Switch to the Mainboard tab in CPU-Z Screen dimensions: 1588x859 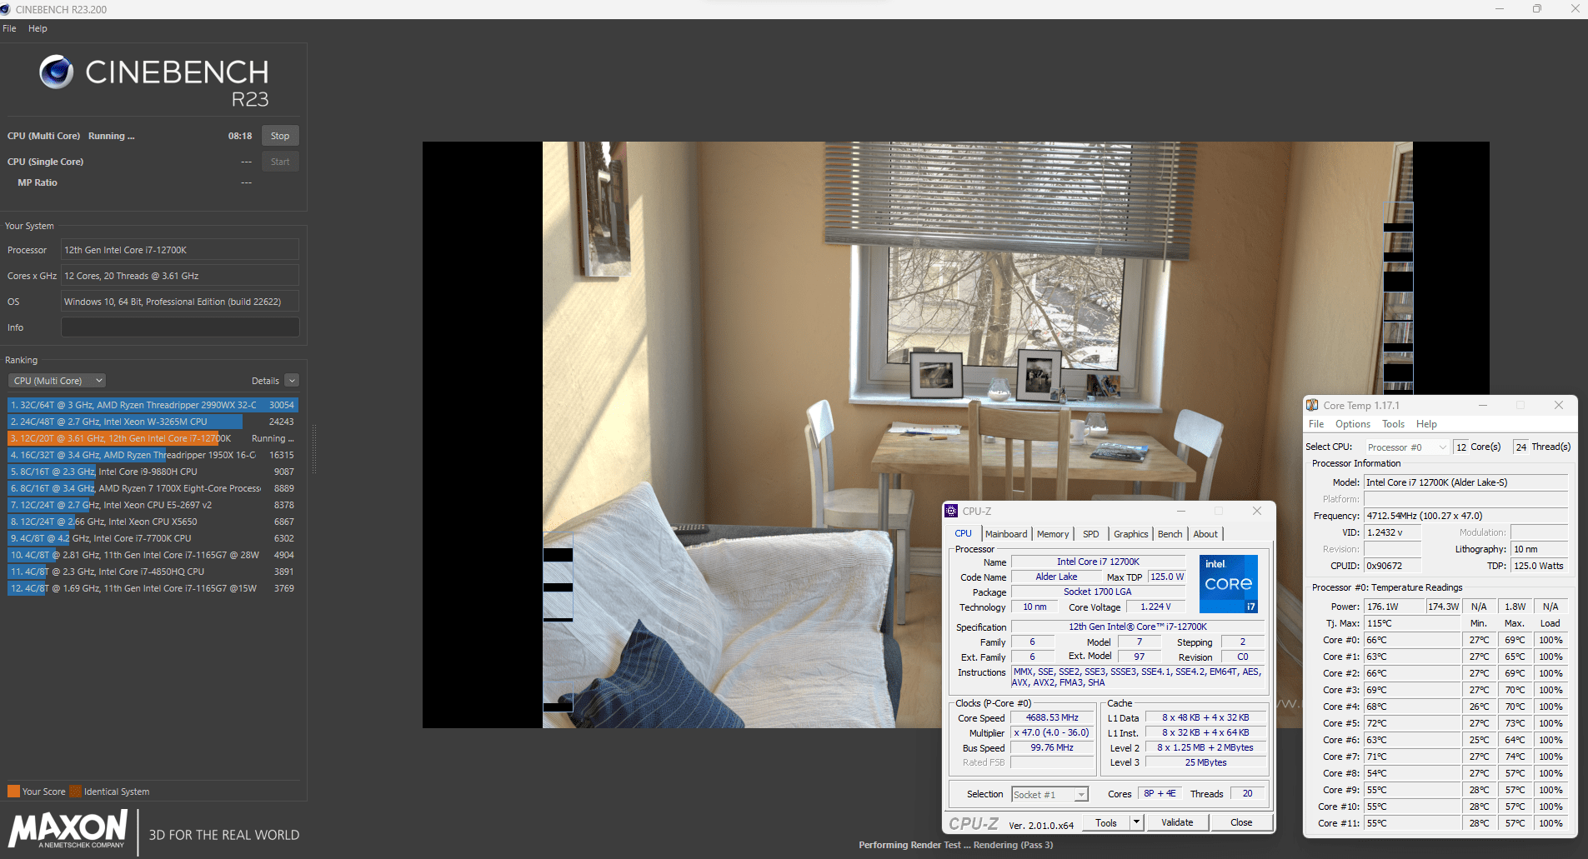[1006, 534]
